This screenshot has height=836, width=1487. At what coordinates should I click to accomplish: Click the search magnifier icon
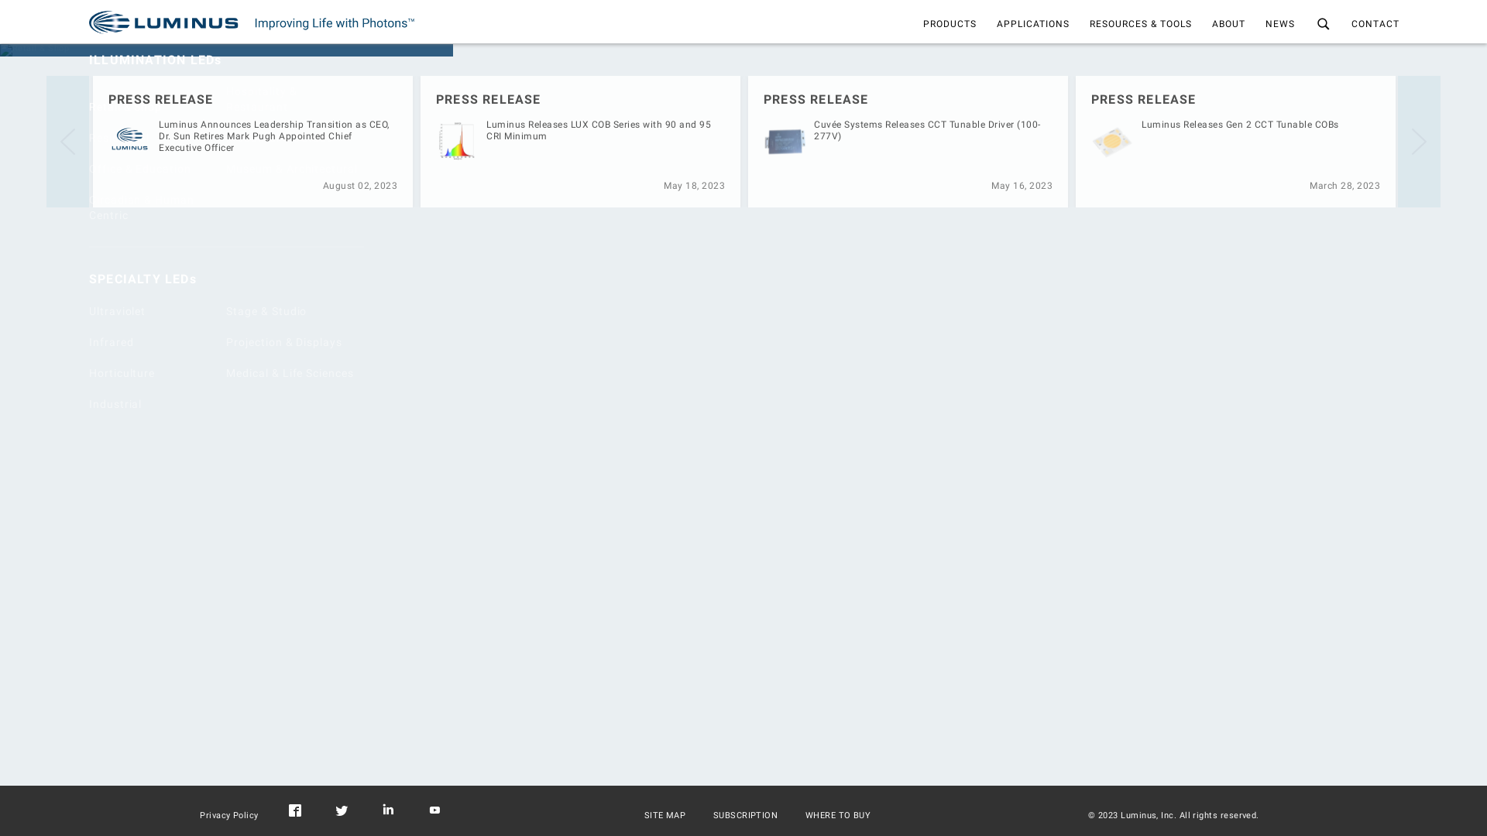tap(1323, 24)
